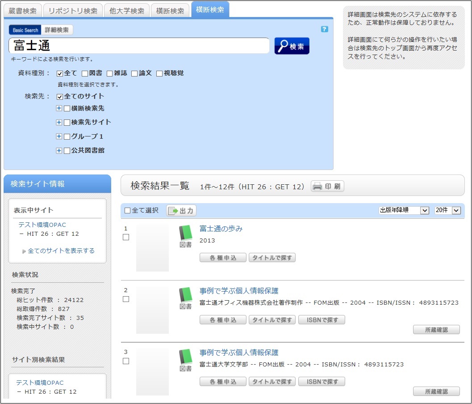Click タイトルで探す button for result 3
Screen dimensions: 472x404
click(272, 382)
